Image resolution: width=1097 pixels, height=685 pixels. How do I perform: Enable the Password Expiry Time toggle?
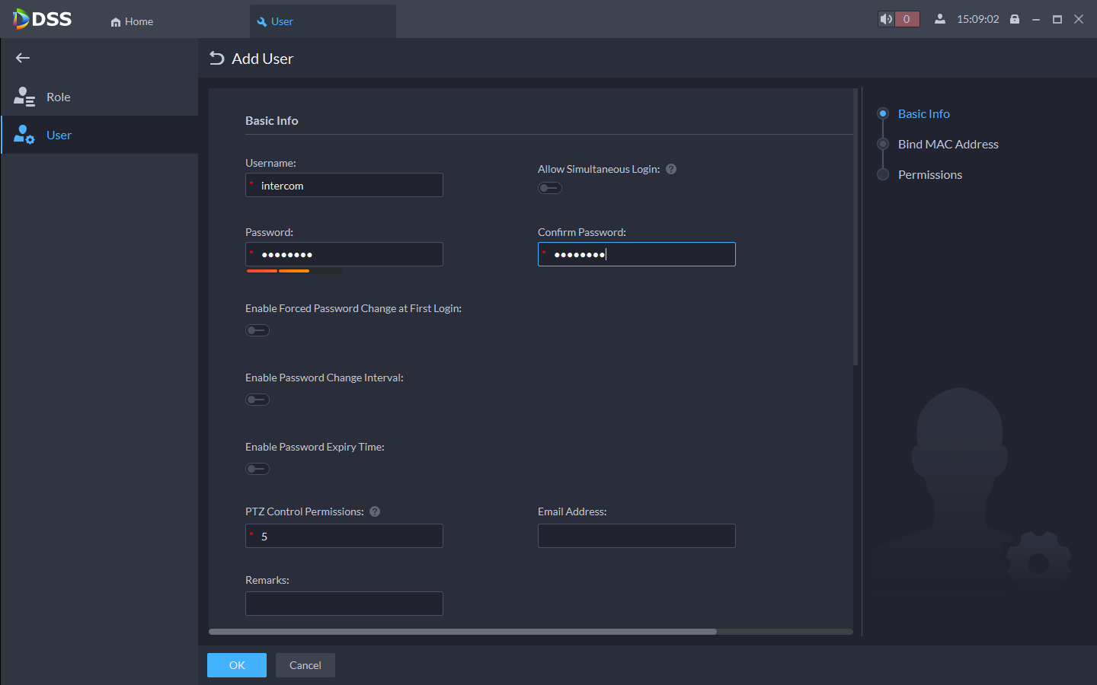[x=257, y=469]
